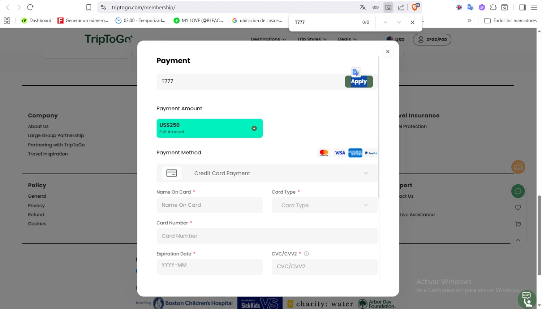This screenshot has height=309, width=542.
Task: Open the General policy link
Action: pos(37,196)
